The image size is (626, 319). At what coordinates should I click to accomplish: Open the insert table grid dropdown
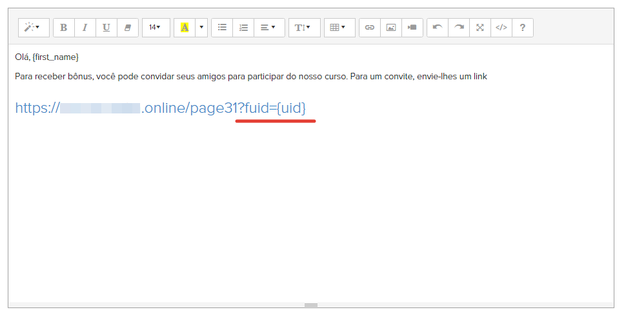[x=339, y=28]
